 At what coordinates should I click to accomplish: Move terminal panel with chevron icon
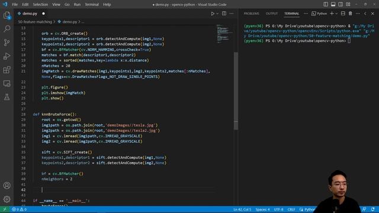tap(365, 14)
